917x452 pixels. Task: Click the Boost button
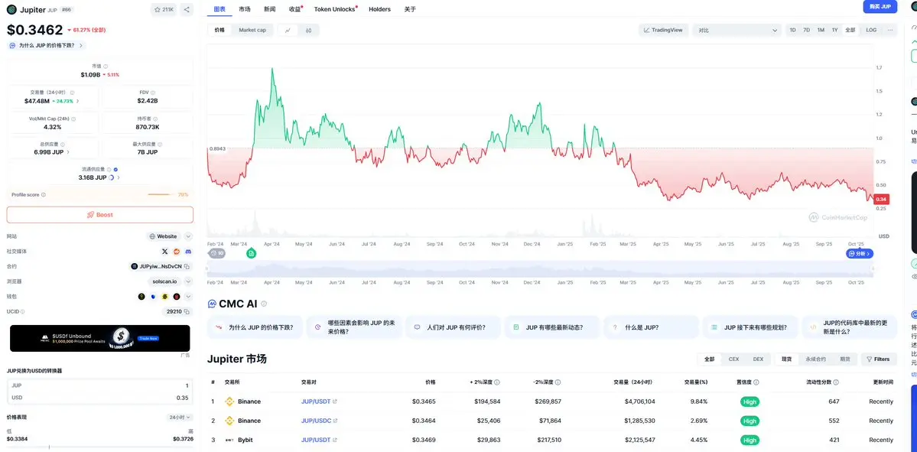[x=100, y=215]
